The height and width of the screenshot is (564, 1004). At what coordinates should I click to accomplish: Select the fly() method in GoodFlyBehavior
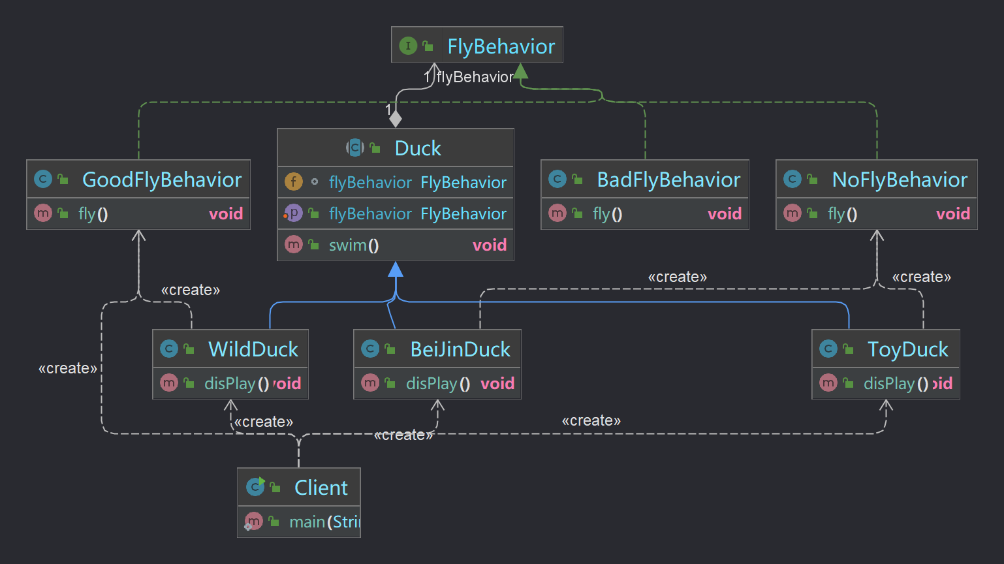[93, 213]
